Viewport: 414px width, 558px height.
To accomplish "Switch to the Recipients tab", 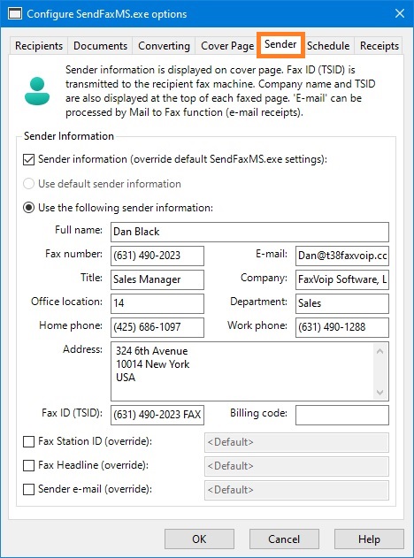I will point(39,46).
